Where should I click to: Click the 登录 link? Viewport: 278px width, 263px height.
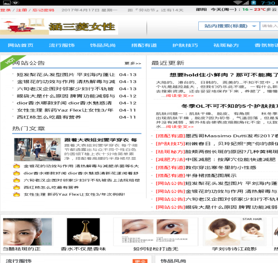pos(6,10)
